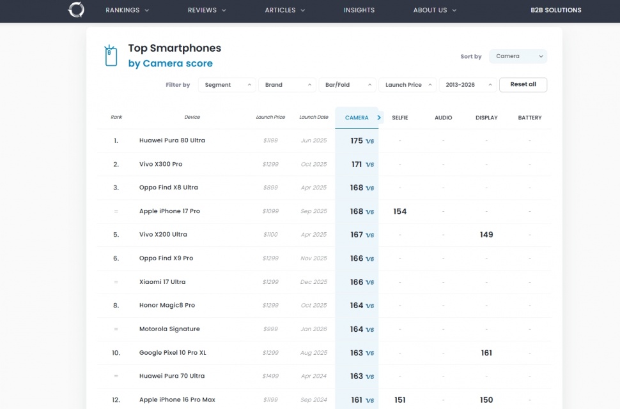Click the V6 badge on Vivo X300 Pro row
Image resolution: width=620 pixels, height=409 pixels.
(x=369, y=165)
